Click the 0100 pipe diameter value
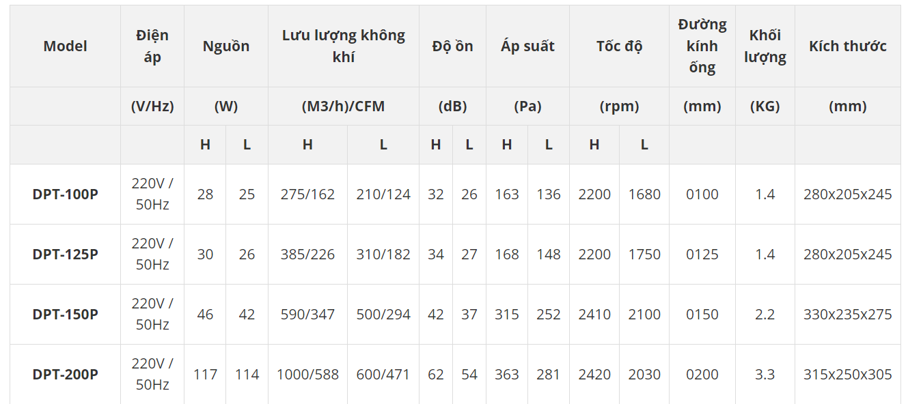Image resolution: width=908 pixels, height=404 pixels. click(x=702, y=194)
